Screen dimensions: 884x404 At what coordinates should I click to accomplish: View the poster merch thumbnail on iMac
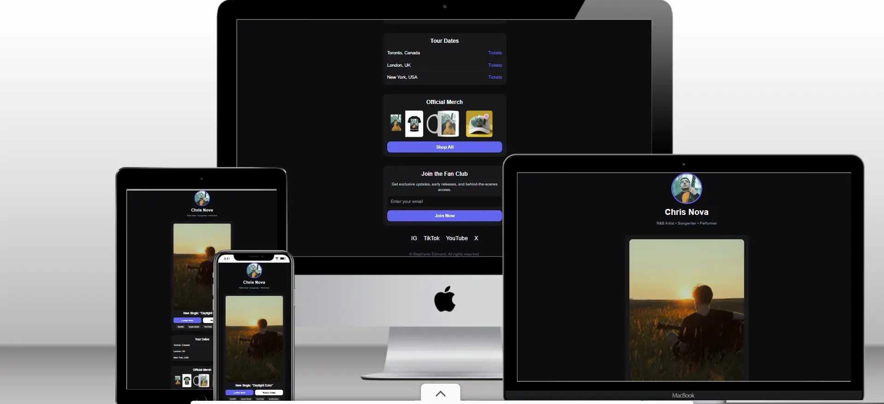click(x=396, y=123)
